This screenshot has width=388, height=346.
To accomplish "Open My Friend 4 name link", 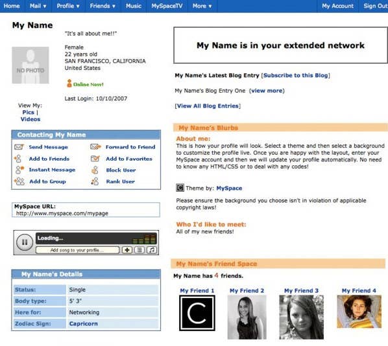I will tap(359, 291).
